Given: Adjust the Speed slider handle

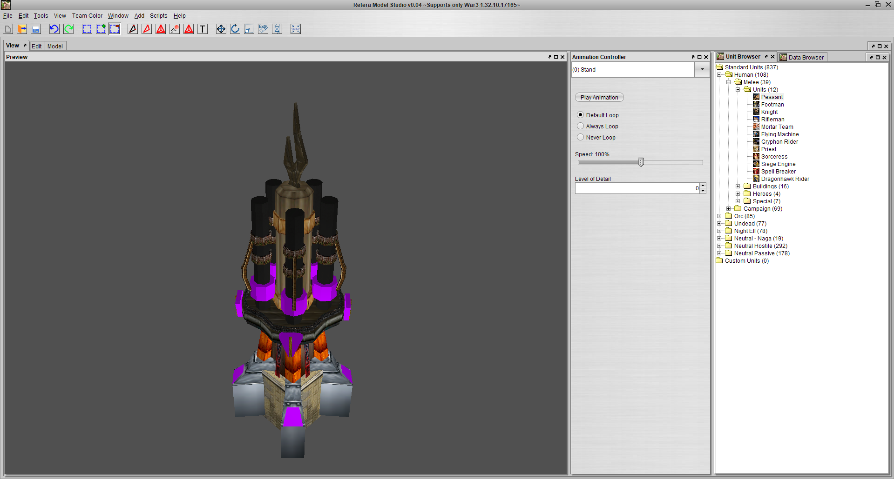Looking at the screenshot, I should [x=641, y=162].
